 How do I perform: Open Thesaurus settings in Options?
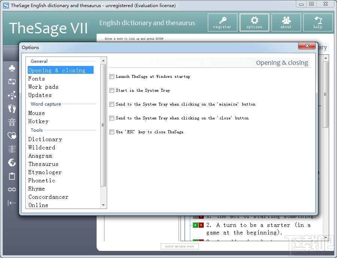pos(43,164)
